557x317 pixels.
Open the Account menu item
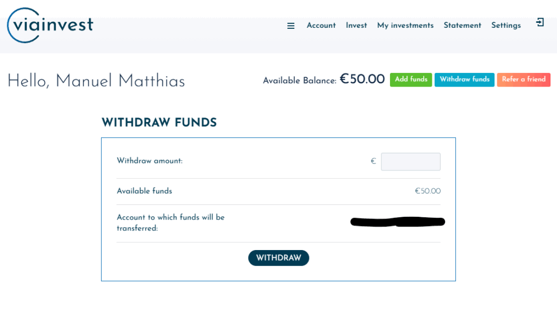[321, 26]
